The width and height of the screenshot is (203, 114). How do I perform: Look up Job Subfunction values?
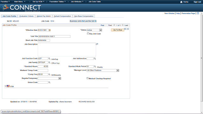click(95, 59)
